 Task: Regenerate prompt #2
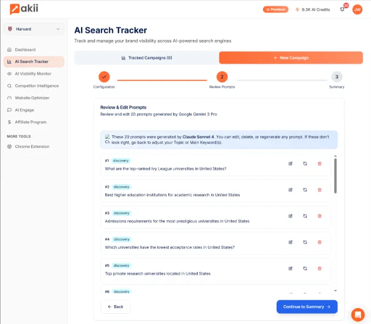[305, 190]
